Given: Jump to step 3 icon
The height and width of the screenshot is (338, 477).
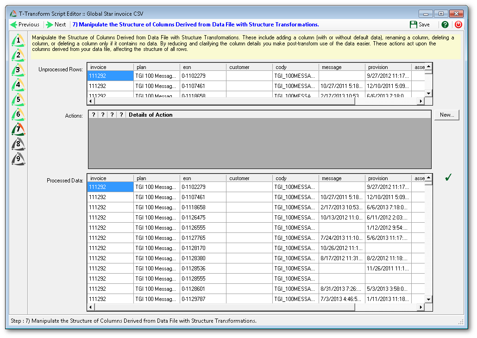Looking at the screenshot, I should [x=18, y=70].
